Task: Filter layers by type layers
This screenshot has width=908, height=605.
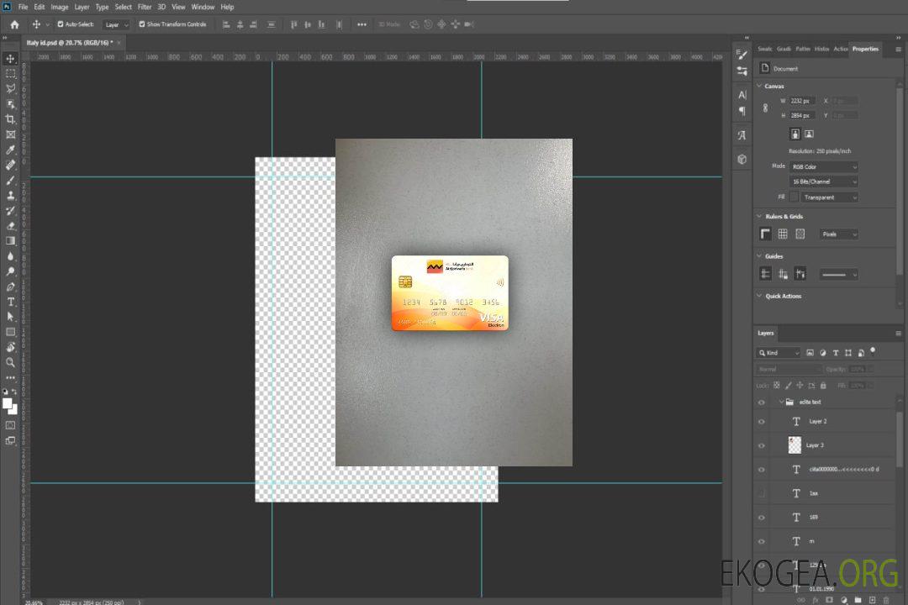Action: (x=835, y=353)
